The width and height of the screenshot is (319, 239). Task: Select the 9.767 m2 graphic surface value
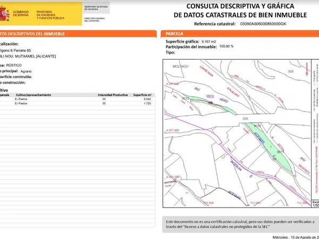(205, 41)
